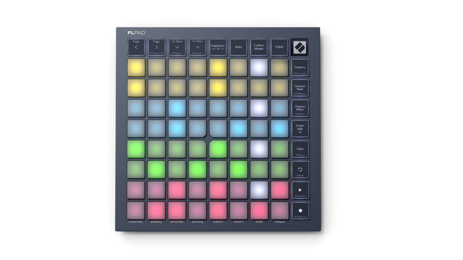Tap the pad above the Mod X label

[218, 211]
